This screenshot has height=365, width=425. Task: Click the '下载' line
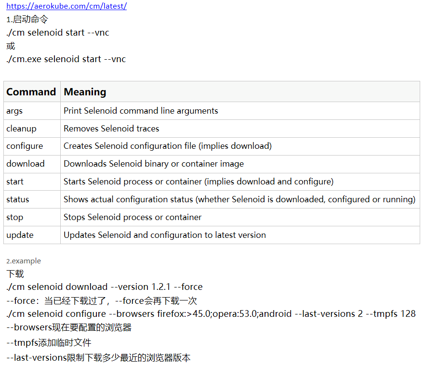click(15, 274)
